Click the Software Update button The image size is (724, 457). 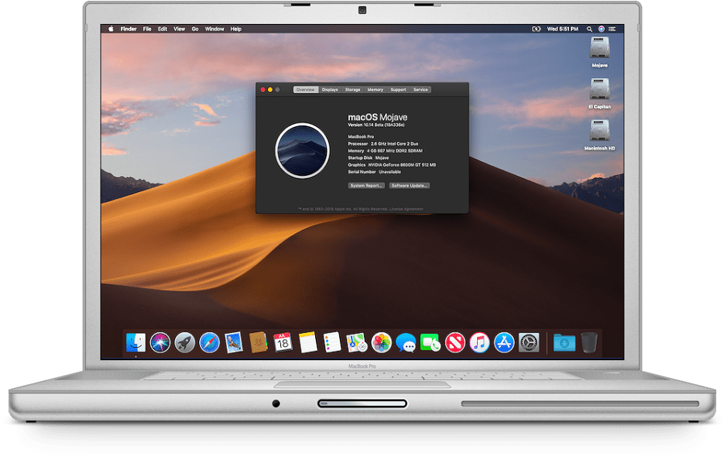[x=409, y=186]
